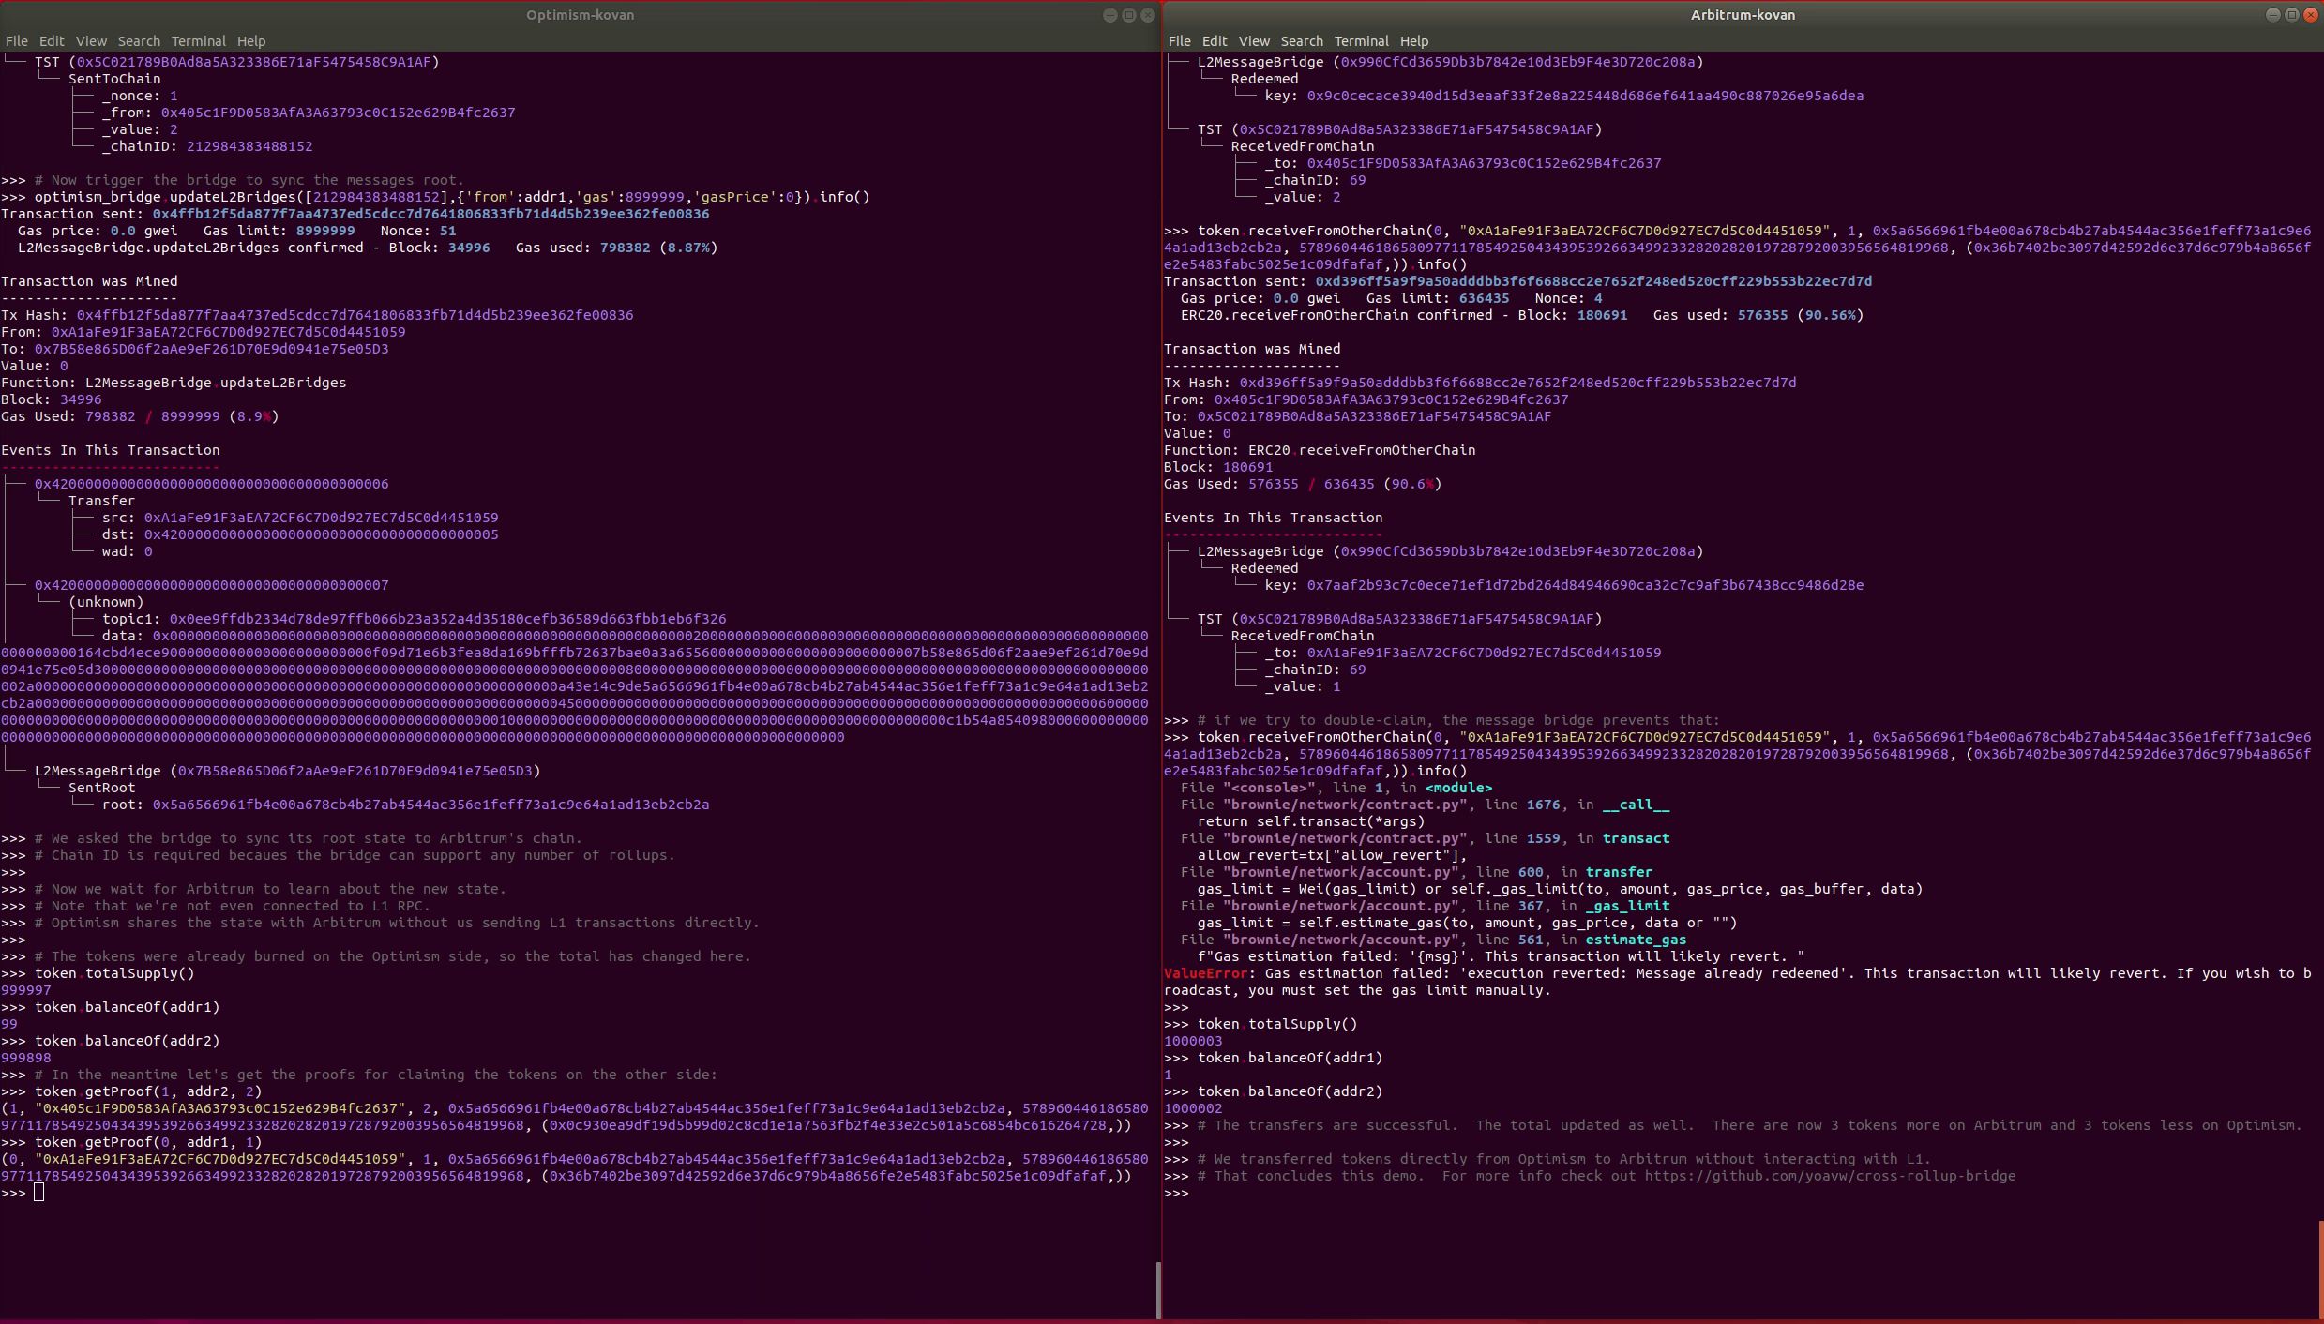This screenshot has height=1324, width=2324.
Task: Open File menu in Arbitrum-kovan window
Action: click(1179, 41)
